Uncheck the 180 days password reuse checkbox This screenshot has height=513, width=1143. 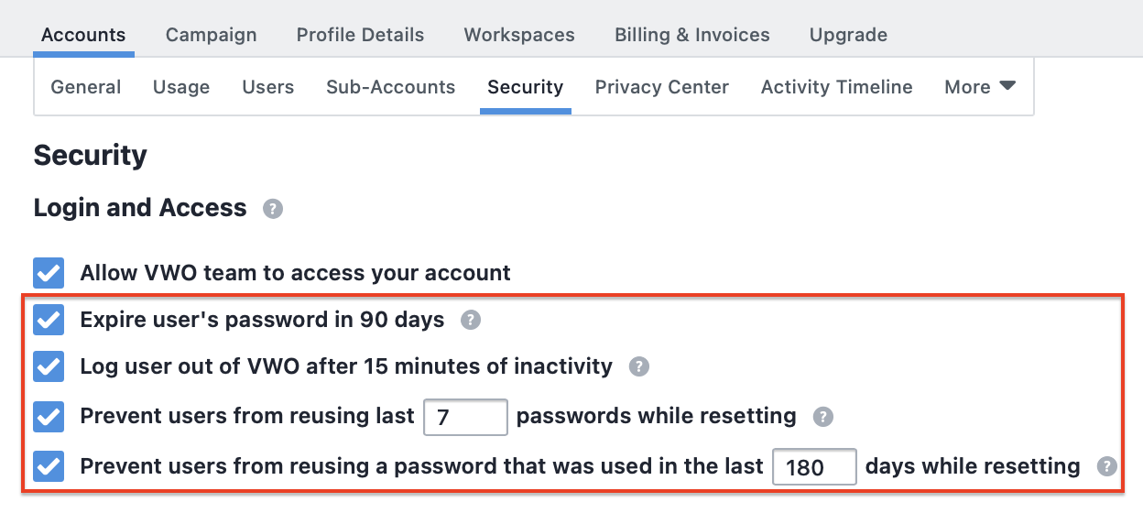pyautogui.click(x=49, y=466)
